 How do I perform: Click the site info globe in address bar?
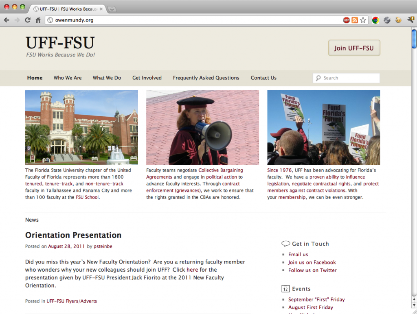tap(50, 20)
